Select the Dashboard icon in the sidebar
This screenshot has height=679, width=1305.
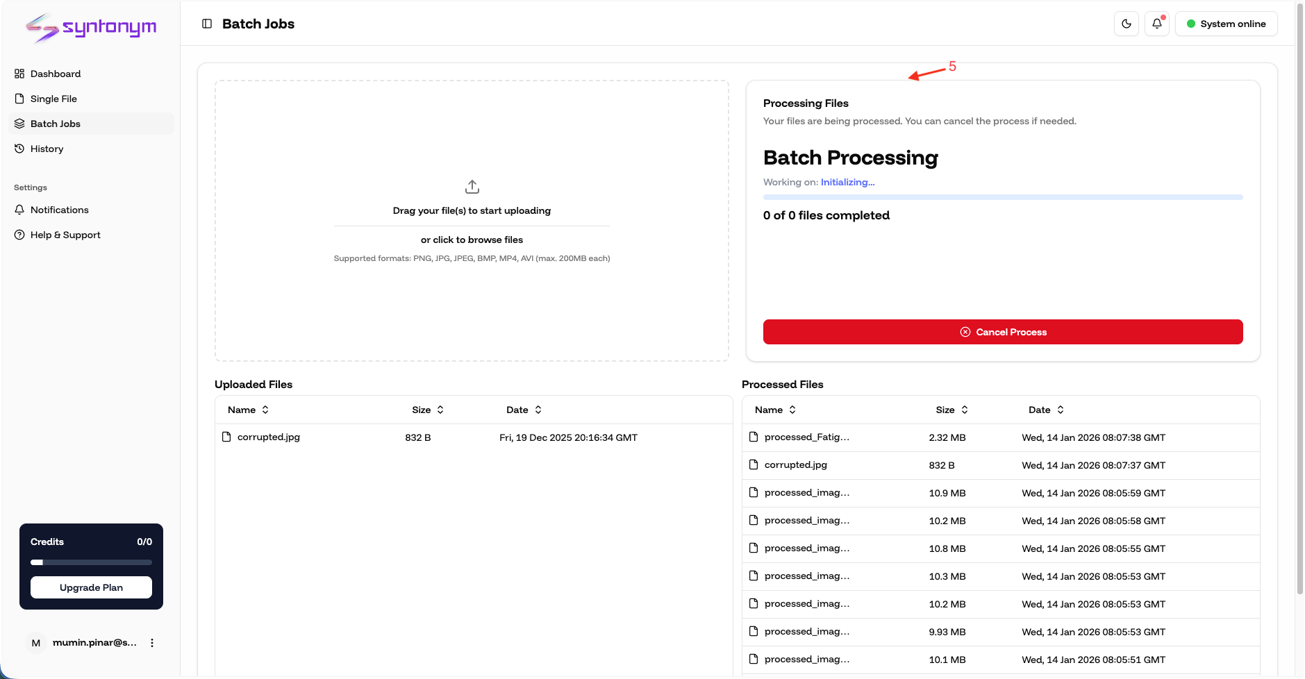(x=19, y=74)
